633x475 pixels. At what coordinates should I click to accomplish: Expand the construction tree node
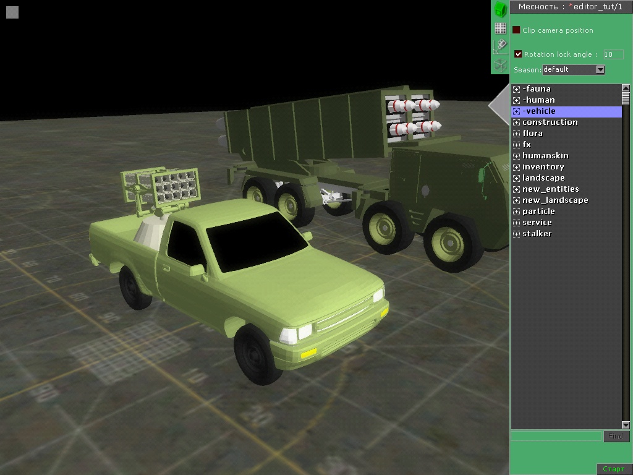(516, 122)
